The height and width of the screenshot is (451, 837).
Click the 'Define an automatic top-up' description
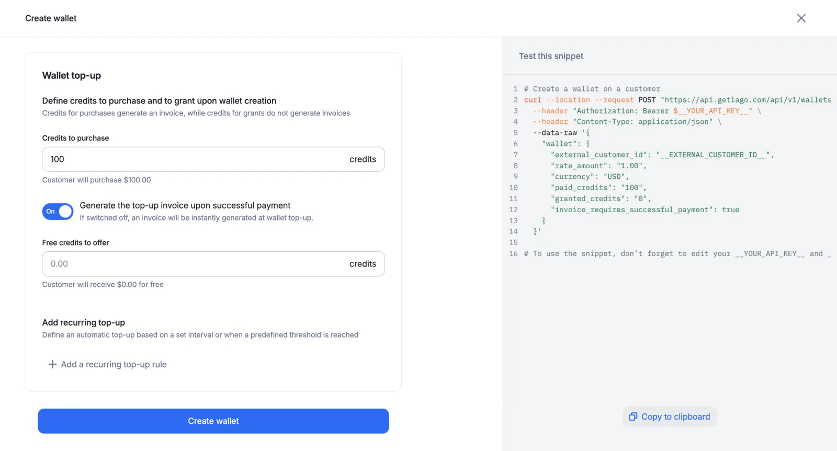[200, 335]
